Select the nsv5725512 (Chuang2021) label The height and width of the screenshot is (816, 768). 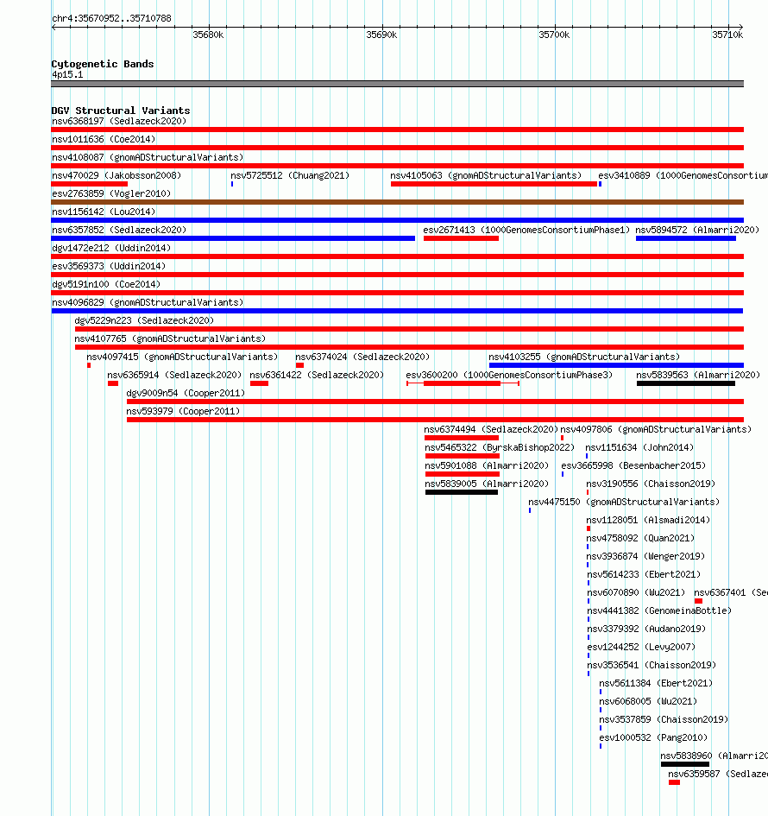(290, 175)
